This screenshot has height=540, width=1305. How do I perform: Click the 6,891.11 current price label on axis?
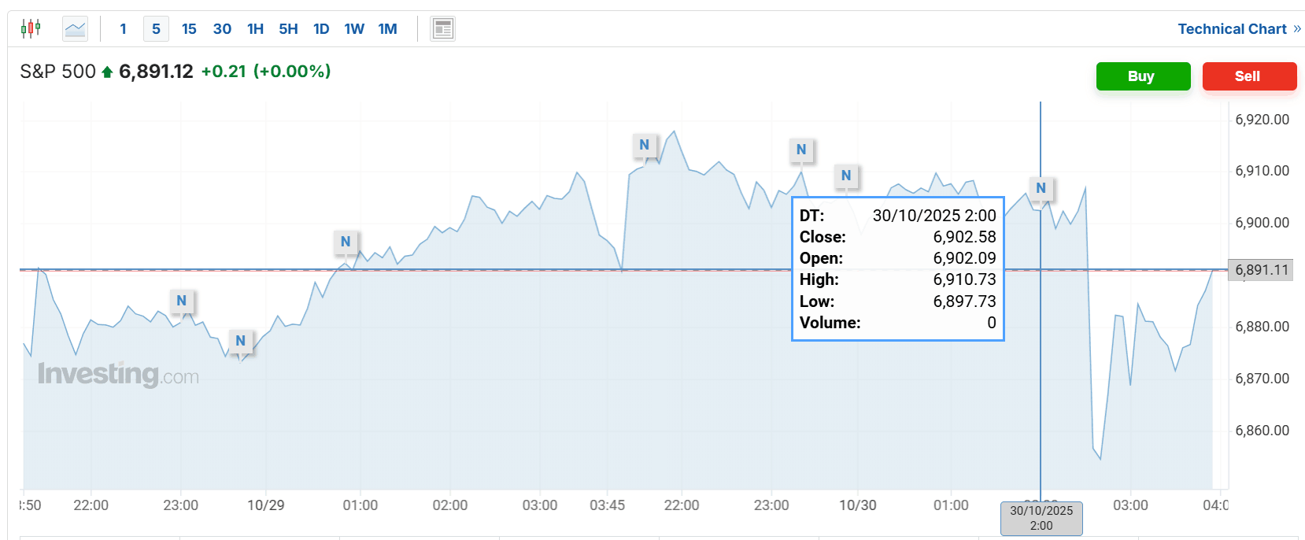[x=1261, y=270]
